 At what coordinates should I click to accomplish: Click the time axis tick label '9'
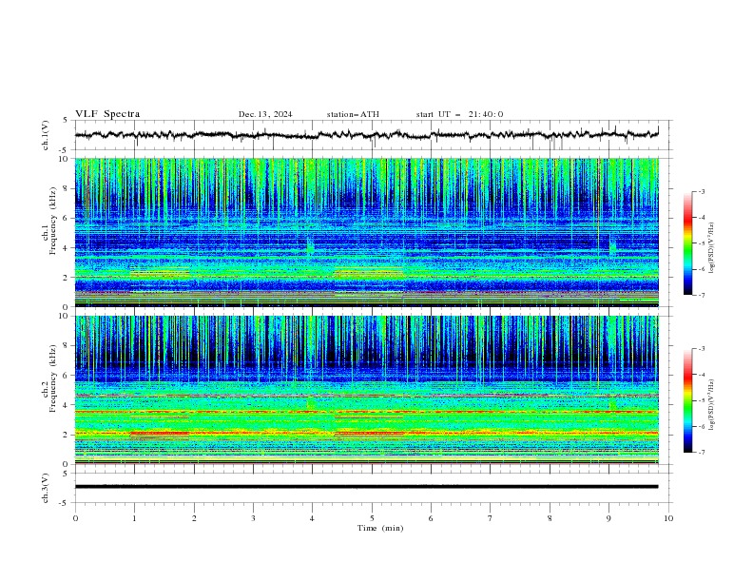pyautogui.click(x=608, y=518)
